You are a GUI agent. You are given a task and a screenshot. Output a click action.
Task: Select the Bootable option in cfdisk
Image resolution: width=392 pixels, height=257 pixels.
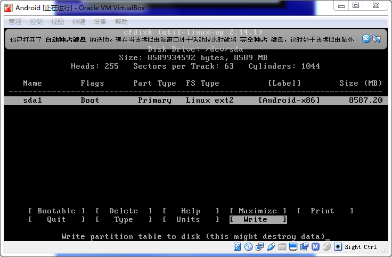point(56,211)
